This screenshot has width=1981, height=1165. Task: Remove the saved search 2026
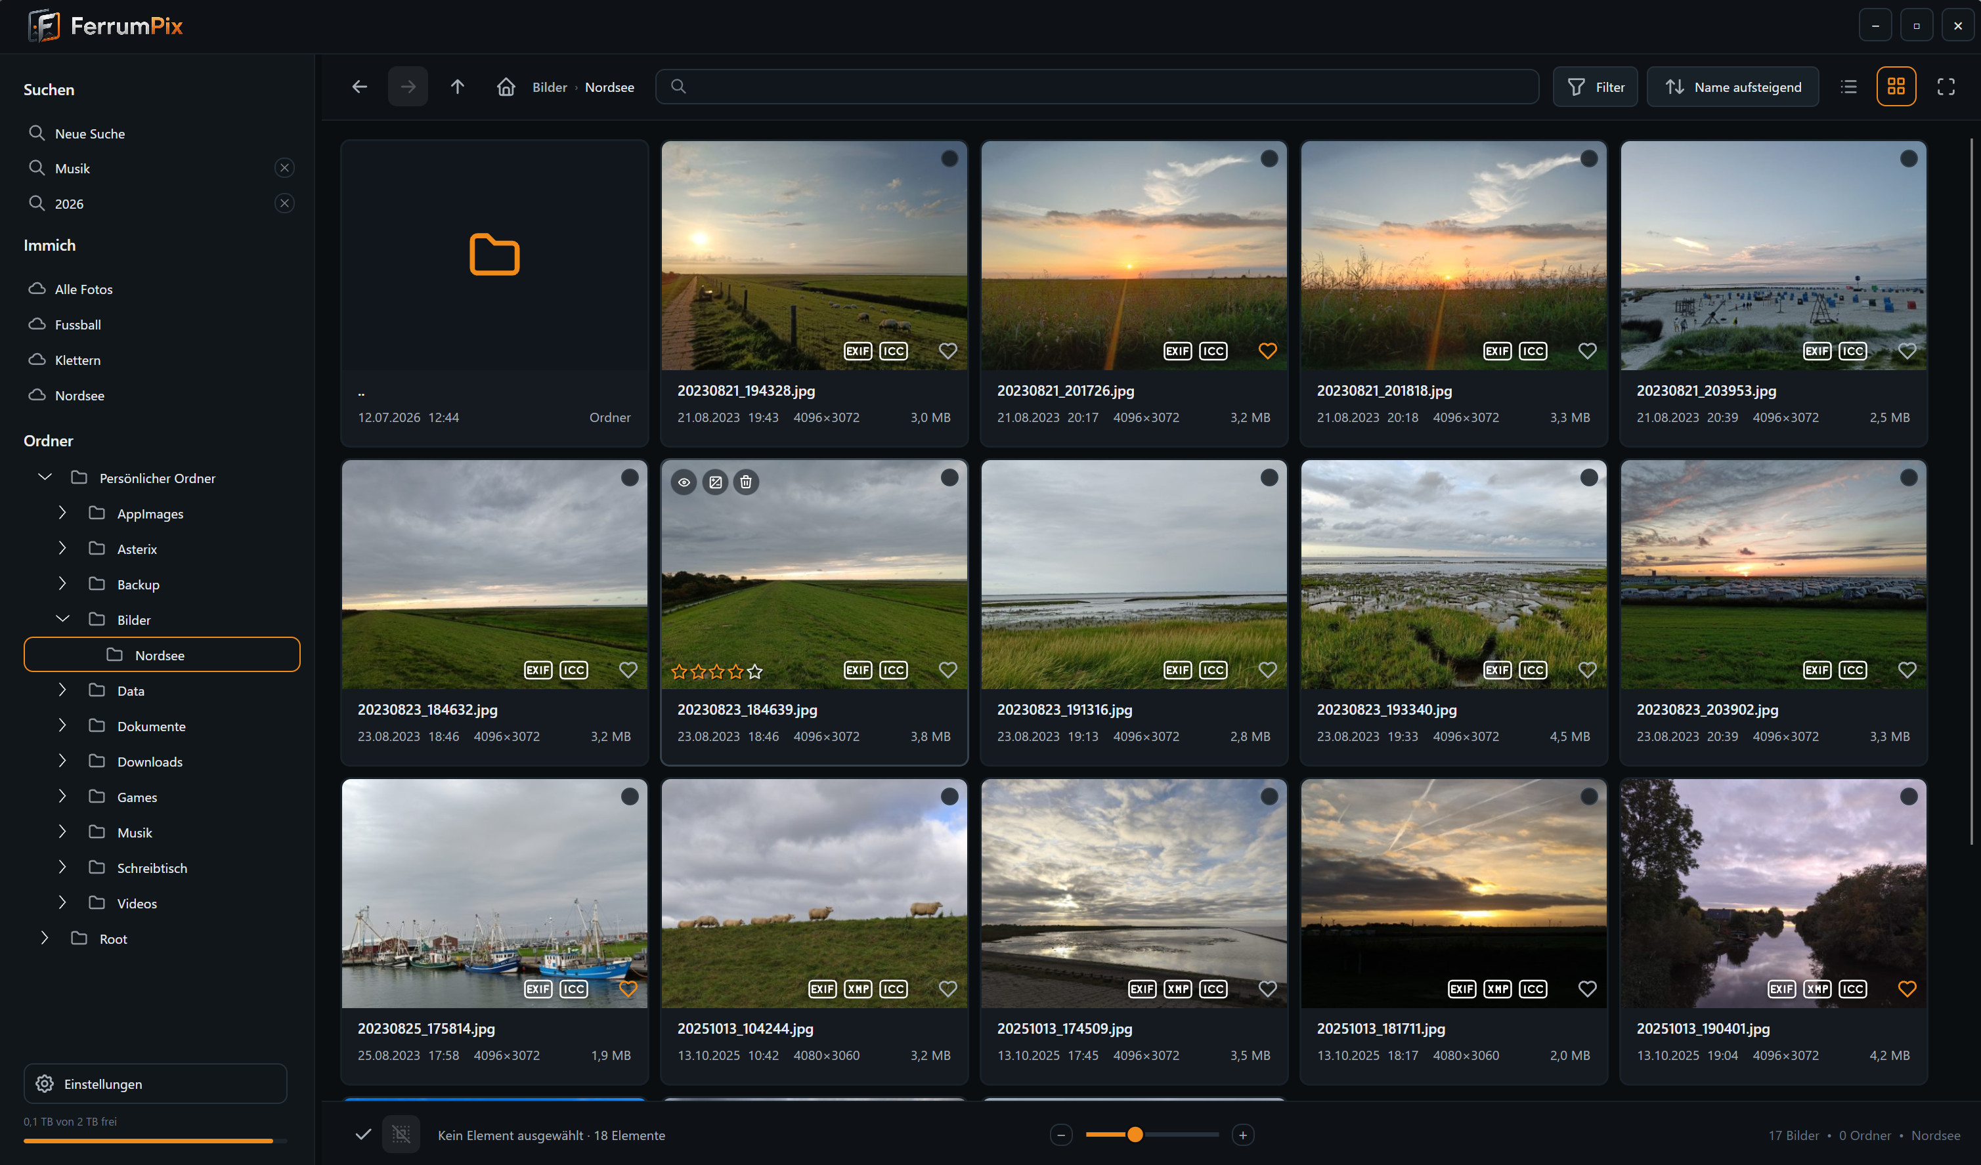pos(284,203)
